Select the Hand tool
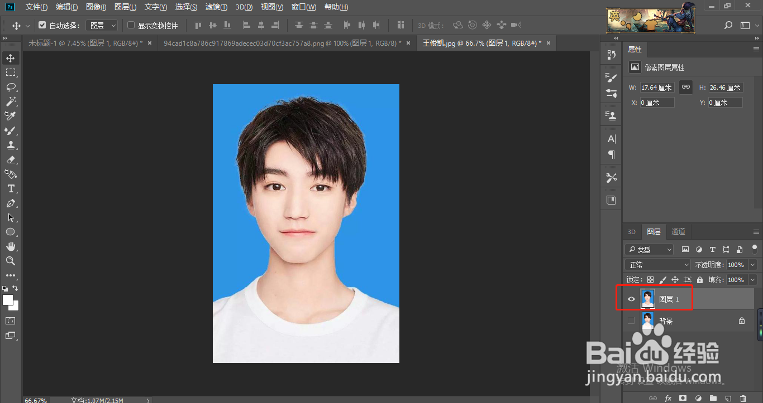This screenshot has width=763, height=403. tap(11, 246)
